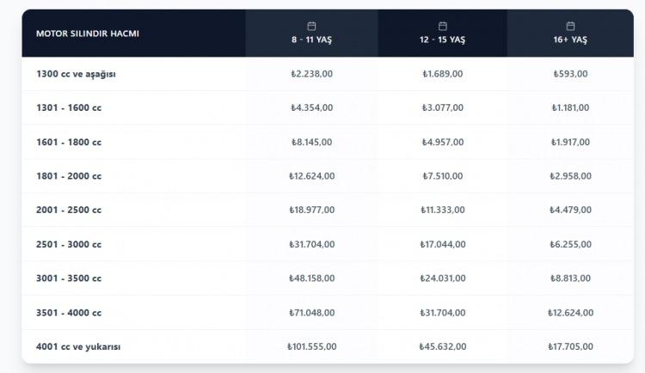Select the 12 - 15 YAŞ header label

point(443,40)
